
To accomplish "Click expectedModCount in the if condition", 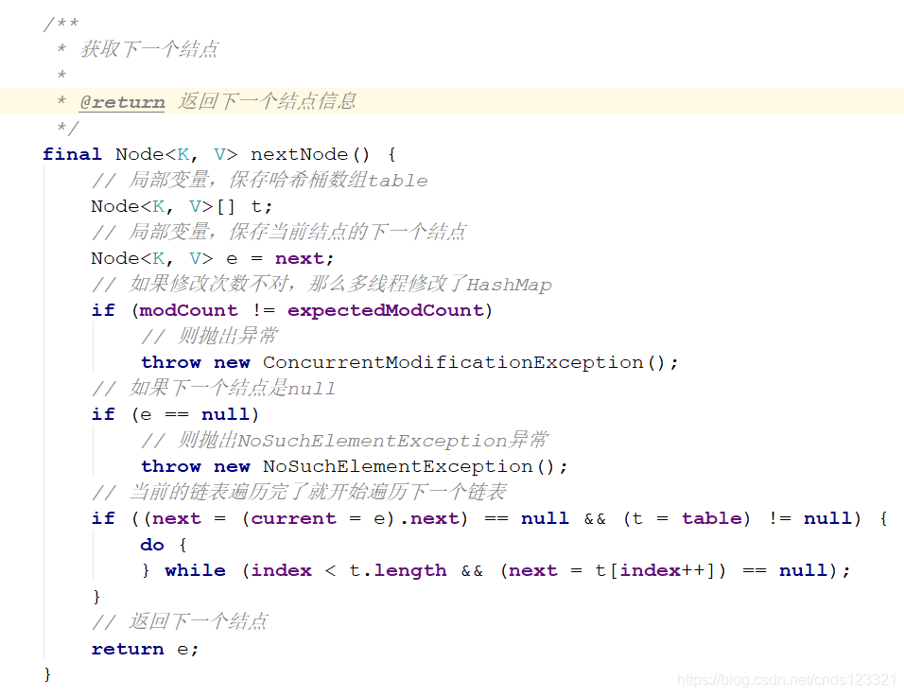I will (x=386, y=311).
